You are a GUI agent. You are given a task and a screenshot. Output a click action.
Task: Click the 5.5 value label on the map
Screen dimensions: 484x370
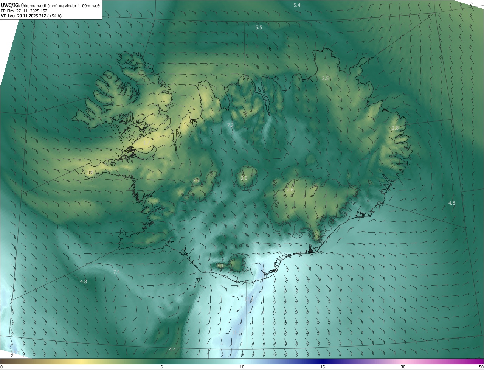(x=259, y=28)
